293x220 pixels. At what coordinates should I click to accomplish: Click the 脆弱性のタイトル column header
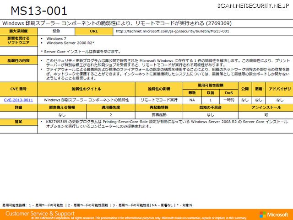pos(87,89)
